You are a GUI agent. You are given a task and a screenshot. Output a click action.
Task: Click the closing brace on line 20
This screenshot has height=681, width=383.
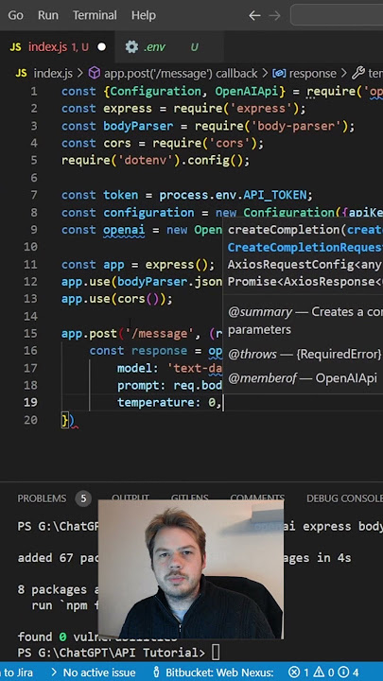pos(65,420)
